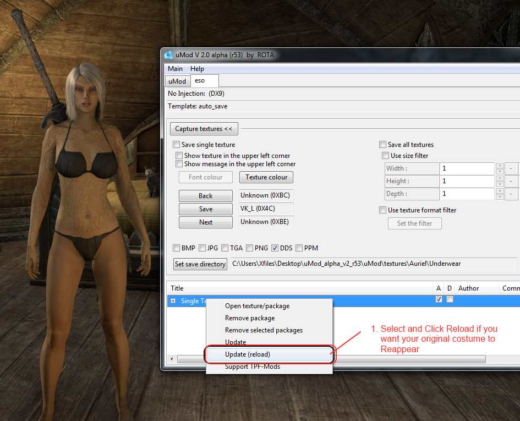Select Open texture/package in the context menu
Viewport: 520px width, 421px height.
coord(257,306)
